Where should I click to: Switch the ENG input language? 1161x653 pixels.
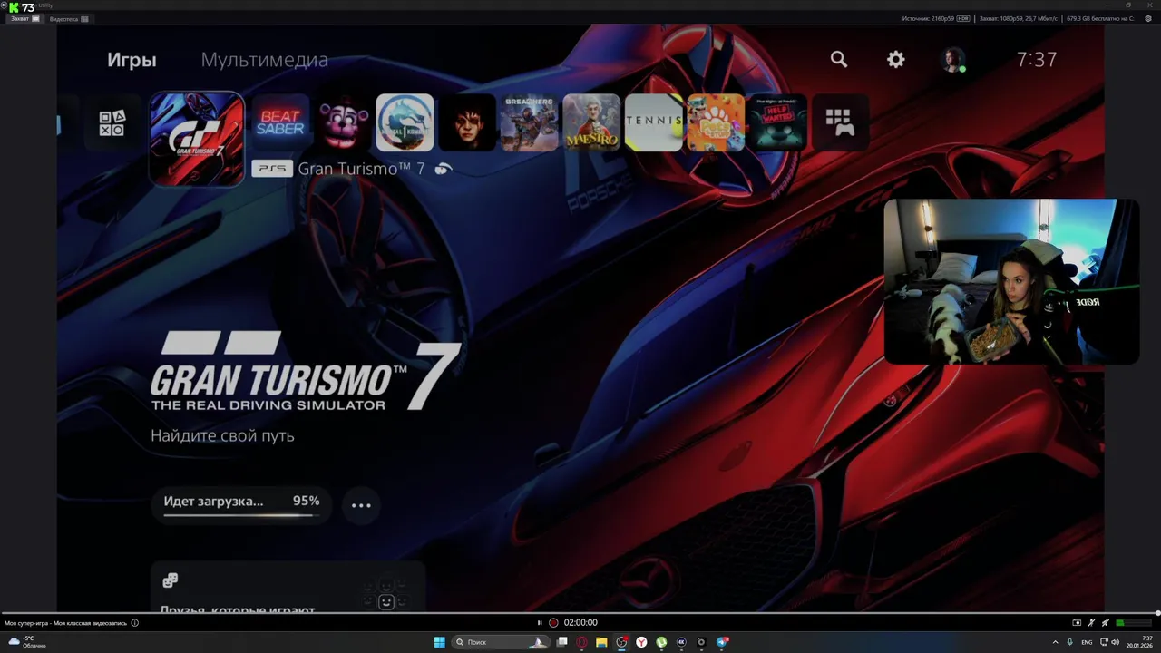coord(1087,642)
